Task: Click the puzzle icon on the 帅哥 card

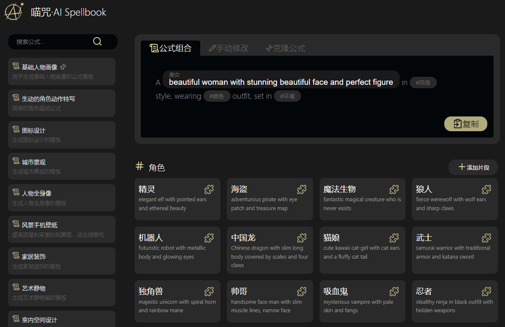Action: (x=302, y=292)
